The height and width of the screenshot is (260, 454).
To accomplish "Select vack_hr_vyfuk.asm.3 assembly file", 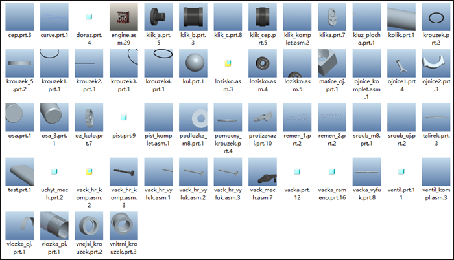I will point(228,171).
